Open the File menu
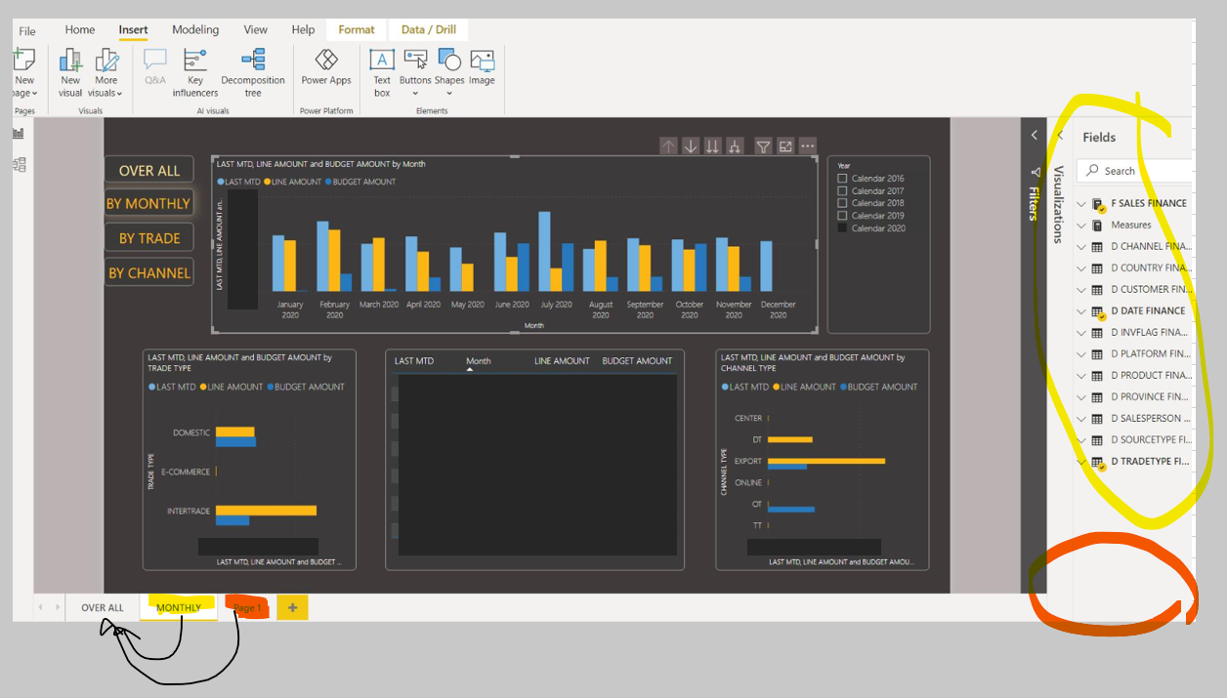1227x698 pixels. 27,30
